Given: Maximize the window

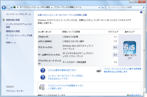Looking at the screenshot, I should pyautogui.click(x=136, y=2).
